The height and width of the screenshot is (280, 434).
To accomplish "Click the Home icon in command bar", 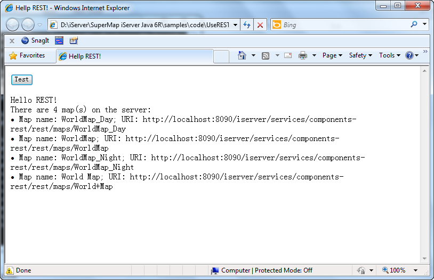I will coord(242,55).
